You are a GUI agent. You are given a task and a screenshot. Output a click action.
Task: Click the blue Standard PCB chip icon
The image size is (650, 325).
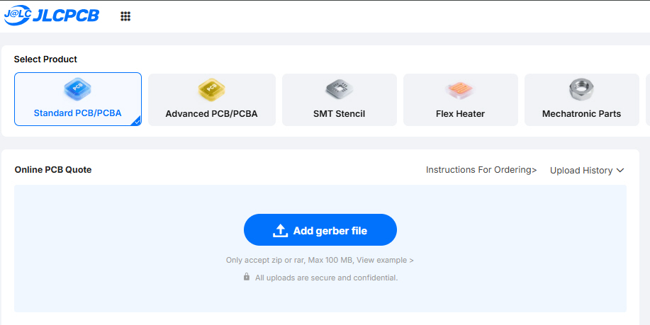(77, 89)
